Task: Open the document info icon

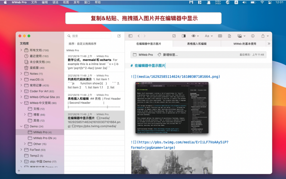Action: [x=252, y=36]
